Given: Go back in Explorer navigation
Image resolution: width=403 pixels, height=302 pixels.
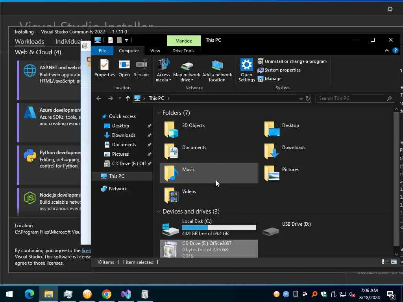Looking at the screenshot, I should pos(99,98).
